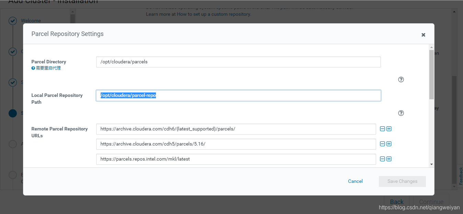Add a URL after the cdh6 entry
The image size is (463, 214).
pyautogui.click(x=389, y=129)
